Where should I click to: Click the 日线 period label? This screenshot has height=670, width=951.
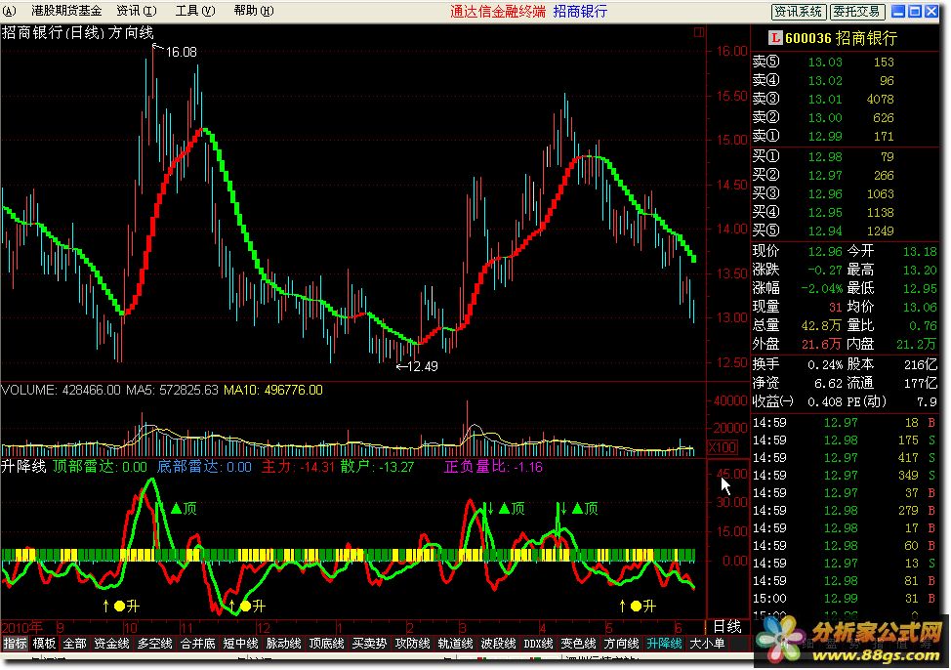pos(726,626)
